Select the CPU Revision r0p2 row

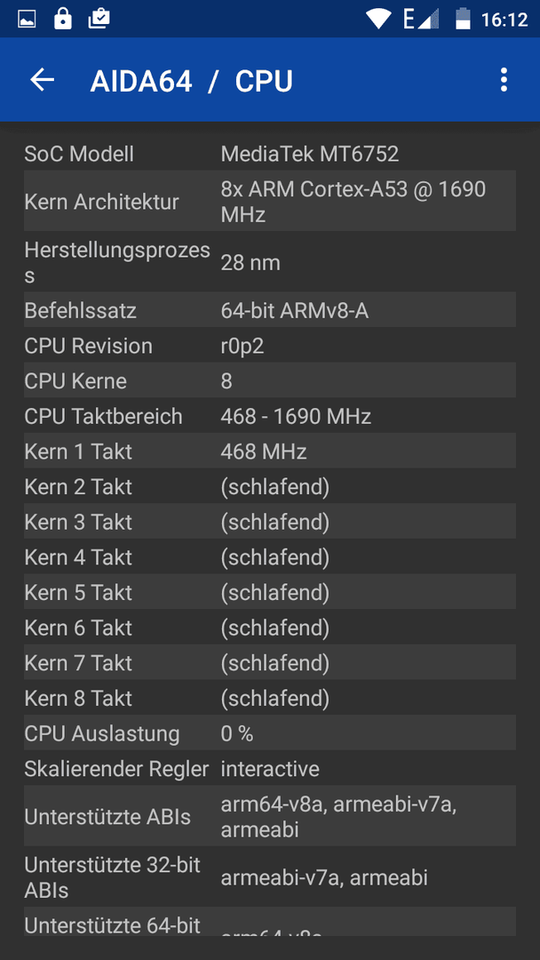click(x=270, y=345)
